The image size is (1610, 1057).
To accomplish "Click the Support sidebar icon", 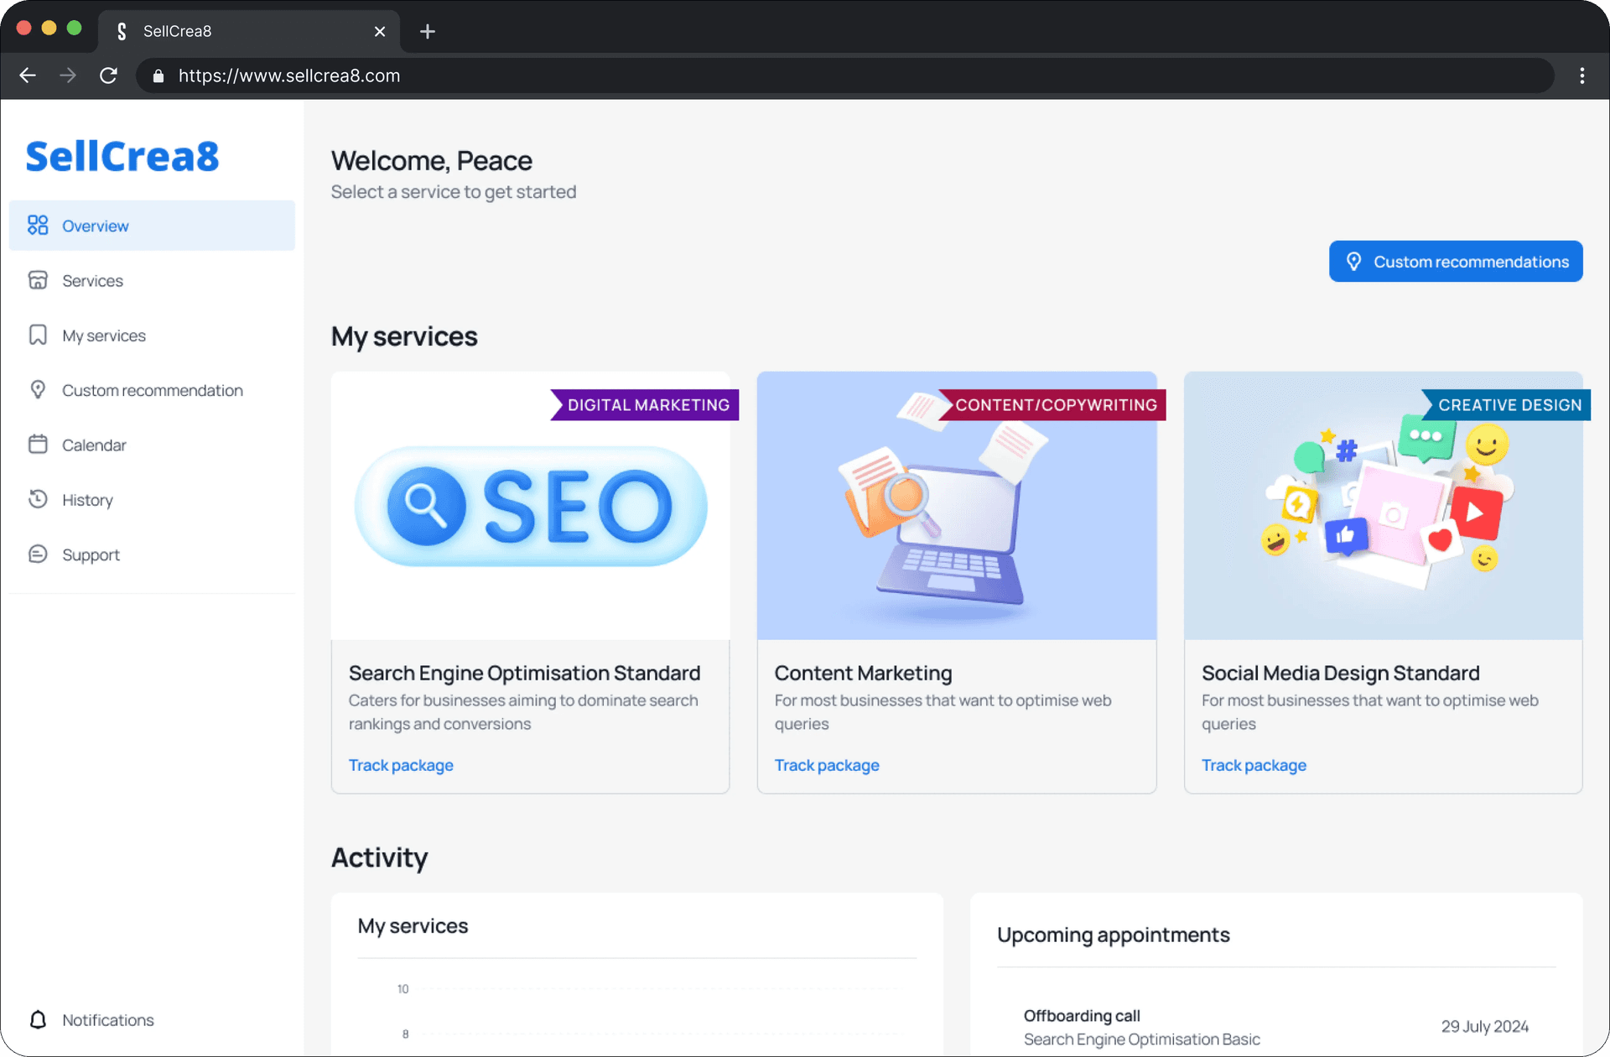I will [38, 555].
